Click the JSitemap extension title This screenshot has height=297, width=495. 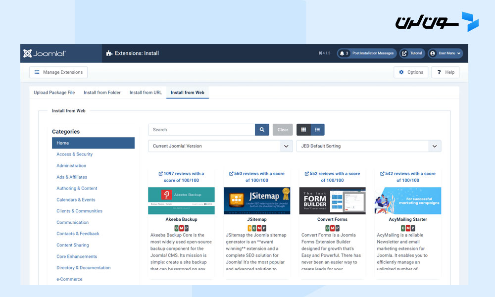click(x=256, y=219)
